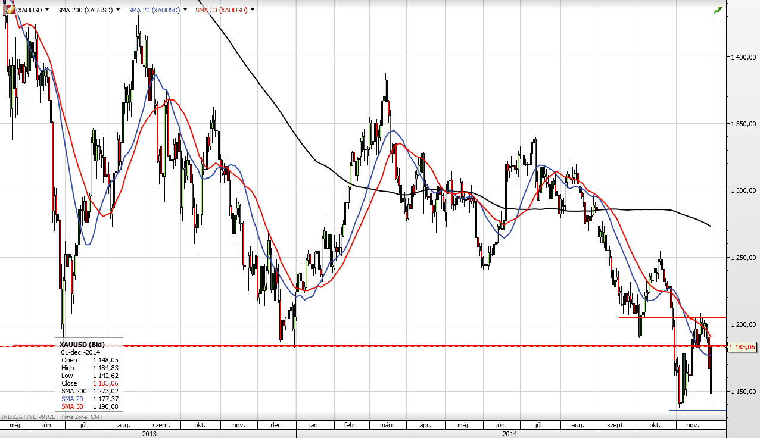Click the 1 400,00 price axis label
The width and height of the screenshot is (760, 438).
[743, 57]
